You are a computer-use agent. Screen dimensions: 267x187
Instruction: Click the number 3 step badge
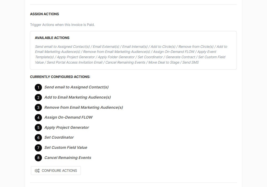38,108
